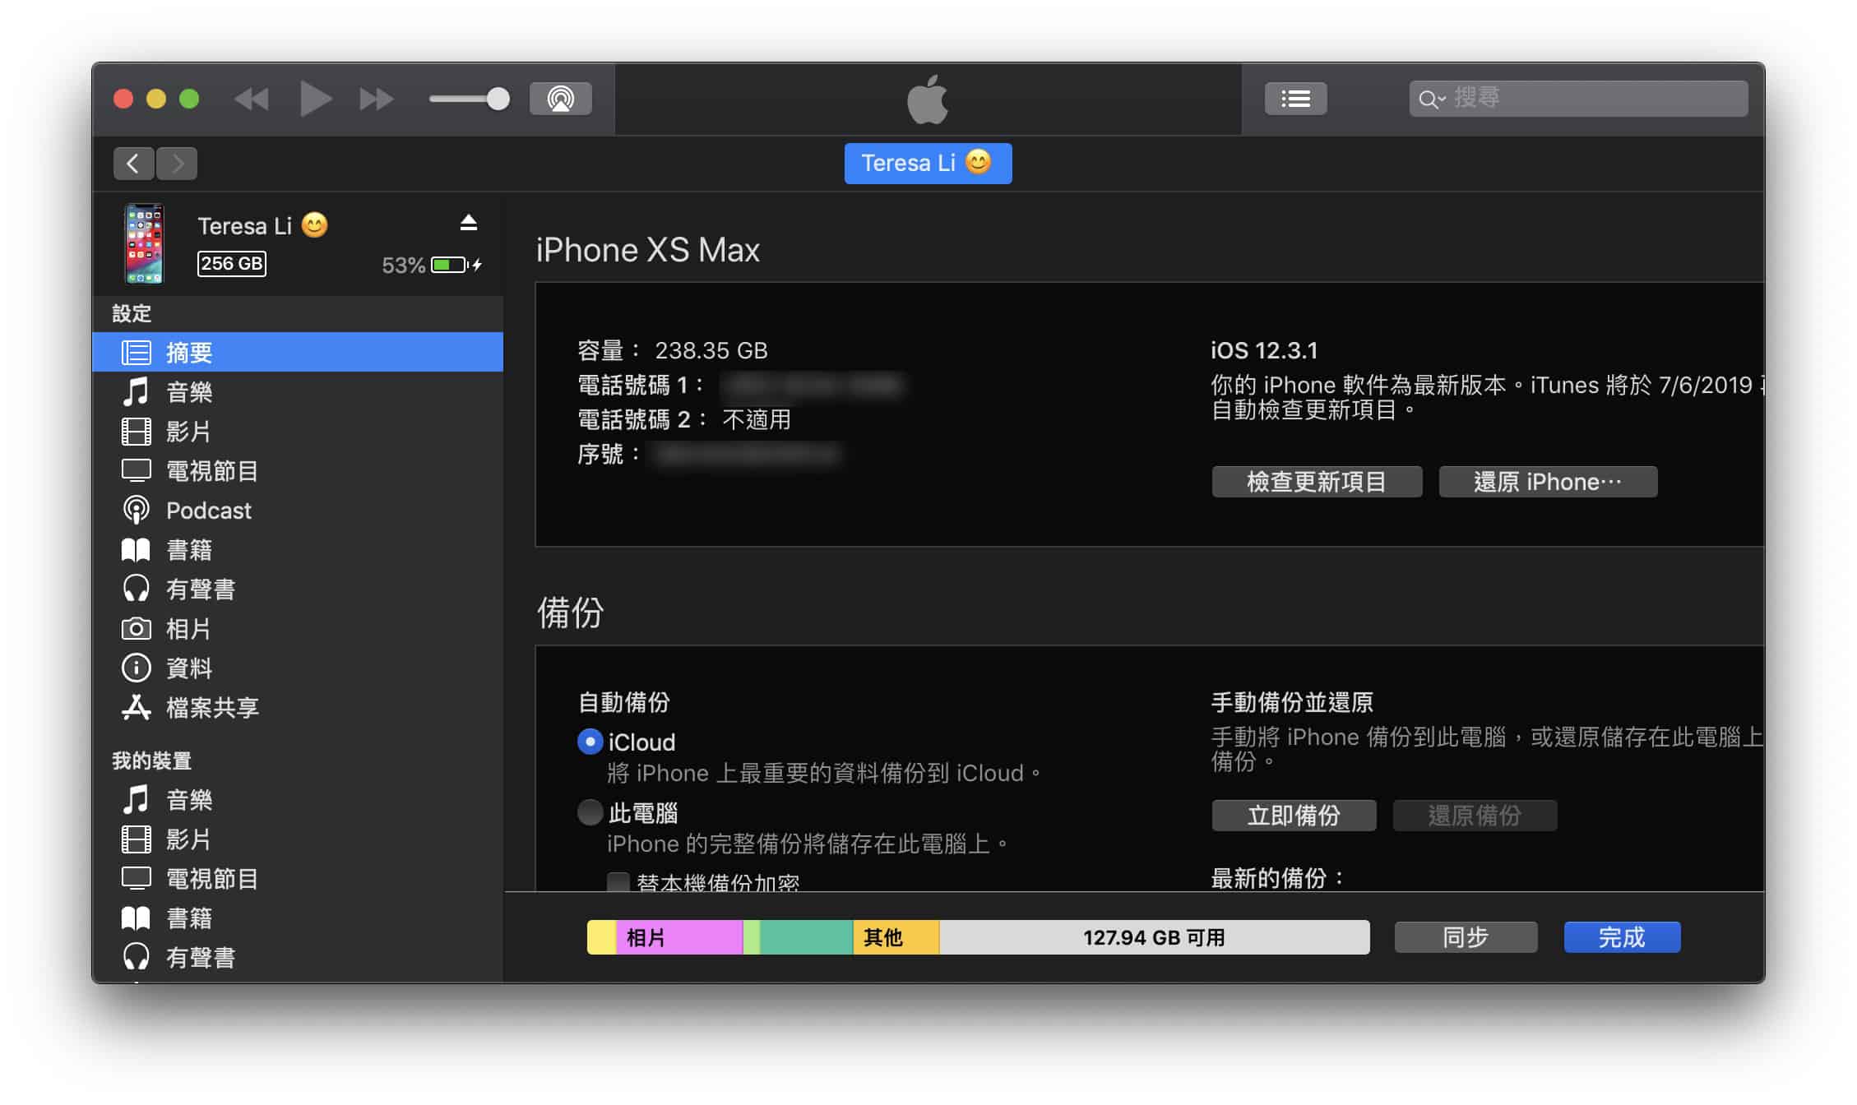Click the Podcast icon in the sidebar
This screenshot has height=1105, width=1857.
tap(137, 510)
